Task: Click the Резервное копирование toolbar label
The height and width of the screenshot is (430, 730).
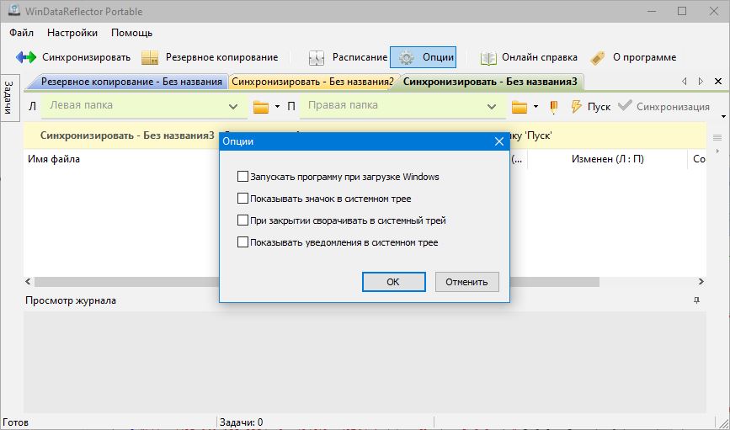Action: pos(222,57)
